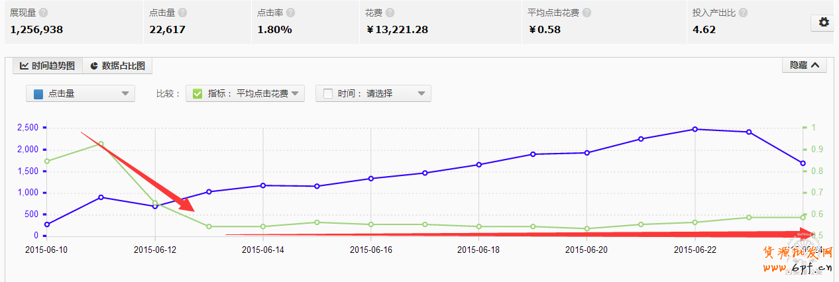Click peak blue data point on 2015-06-22
Viewport: 839px width, 282px height.
coord(695,129)
